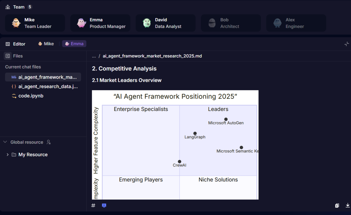Switch to Emma's editor tab

74,44
